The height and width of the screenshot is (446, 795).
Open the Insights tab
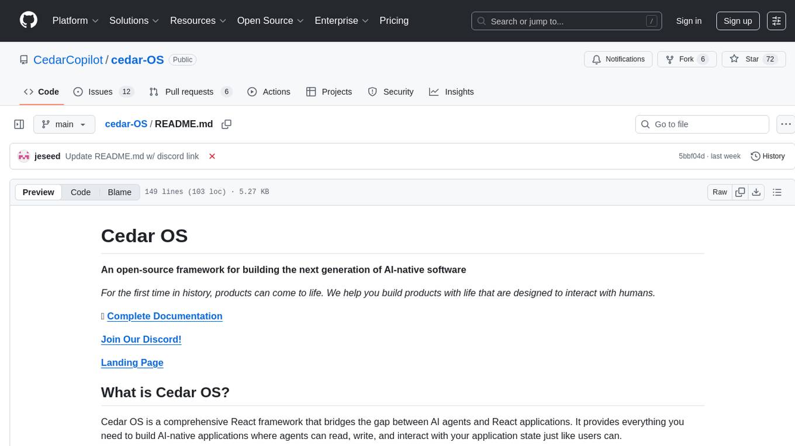pos(451,92)
